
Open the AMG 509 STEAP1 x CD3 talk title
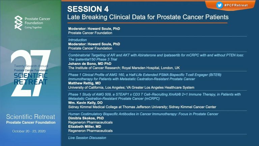(x=154, y=96)
